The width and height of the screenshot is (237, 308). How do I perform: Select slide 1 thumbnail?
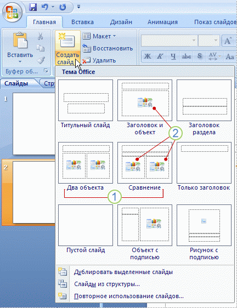(x=34, y=124)
